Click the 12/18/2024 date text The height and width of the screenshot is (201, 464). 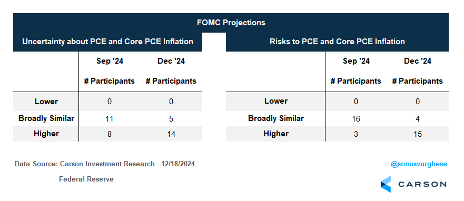[178, 164]
